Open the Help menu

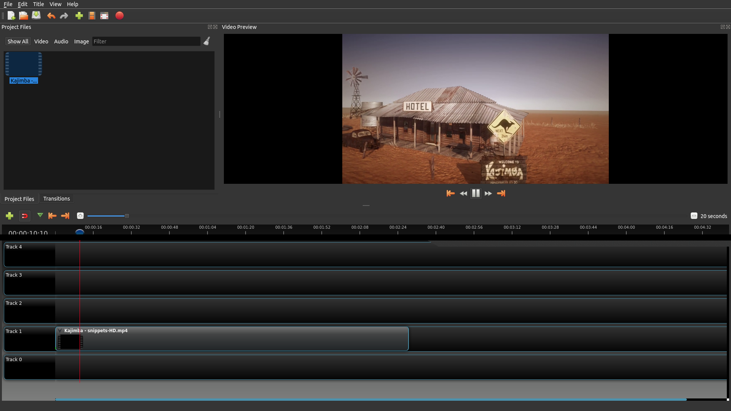(x=73, y=4)
